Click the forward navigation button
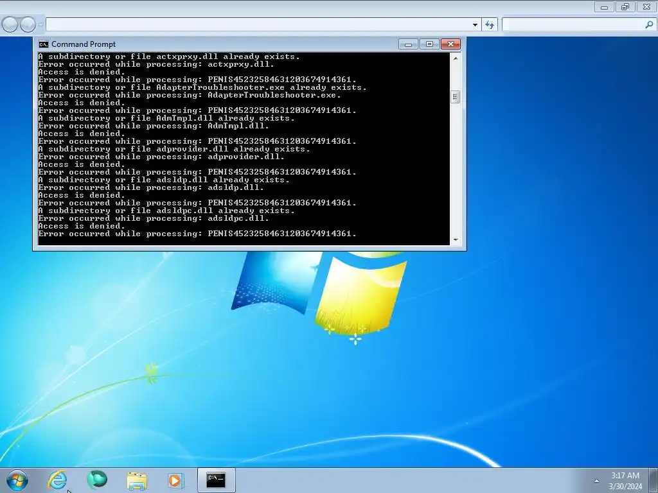Image resolution: width=658 pixels, height=493 pixels. [x=28, y=25]
